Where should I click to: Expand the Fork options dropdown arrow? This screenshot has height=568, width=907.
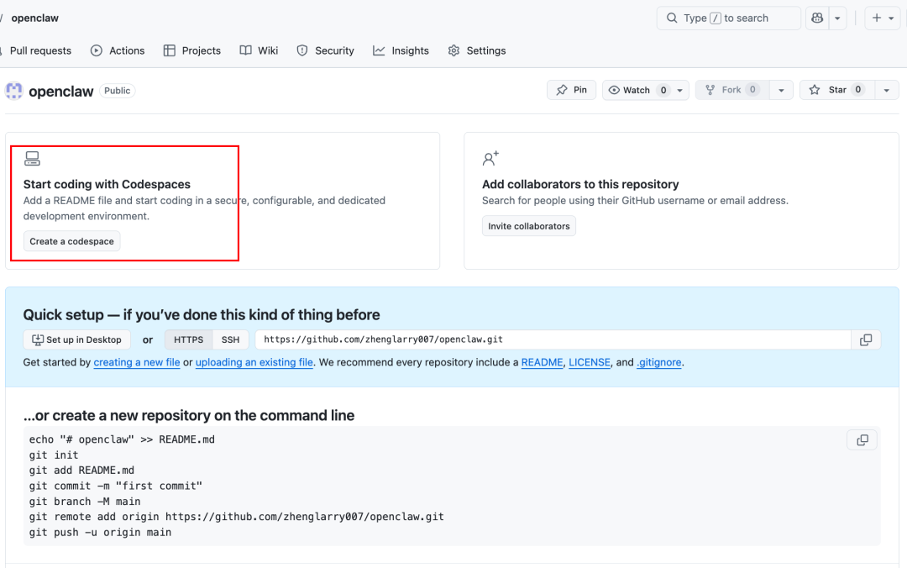[781, 90]
